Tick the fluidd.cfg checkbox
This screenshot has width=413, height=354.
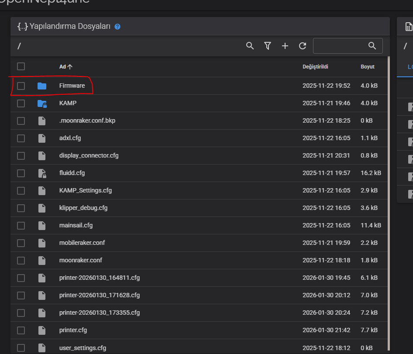[21, 173]
